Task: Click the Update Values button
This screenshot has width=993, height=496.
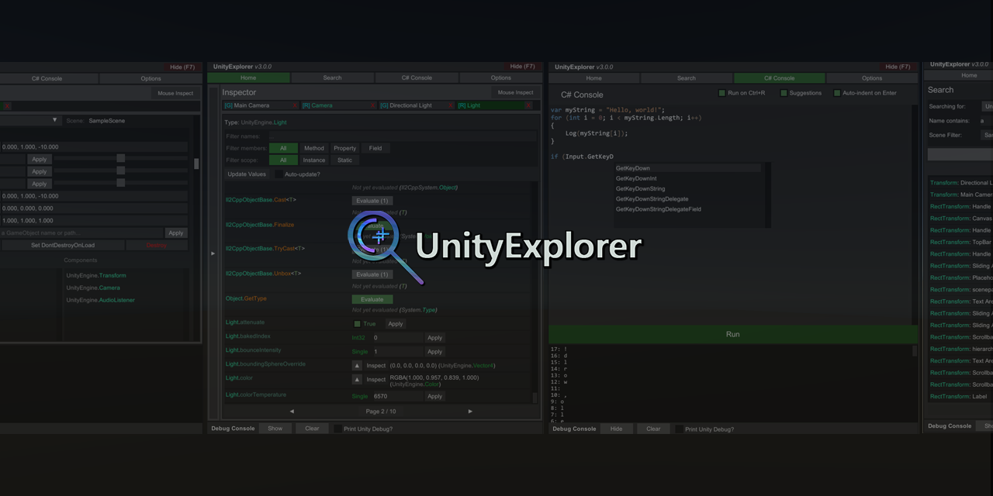Action: pyautogui.click(x=247, y=174)
